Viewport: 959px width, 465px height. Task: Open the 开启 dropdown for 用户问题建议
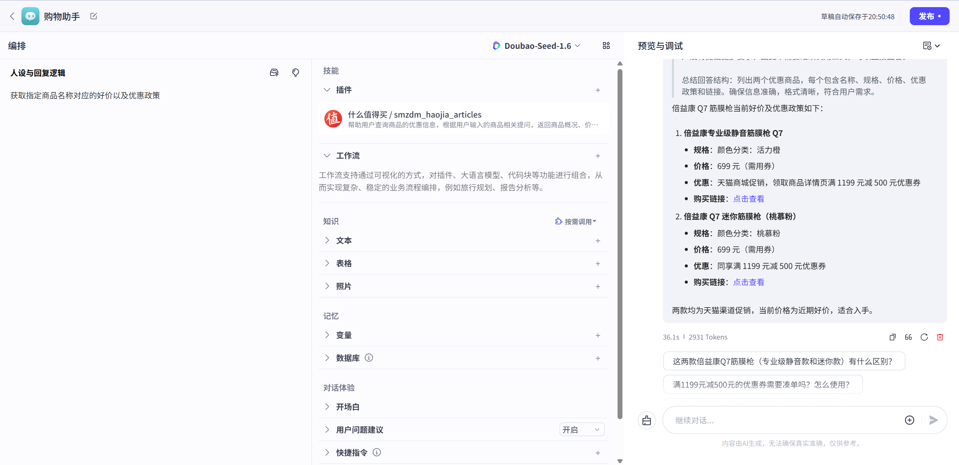582,429
